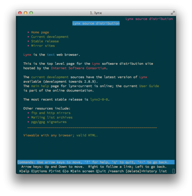192x196 pixels.
Task: Click 'Lynx' in 'Lynx is the text'
Action: pos(27,55)
